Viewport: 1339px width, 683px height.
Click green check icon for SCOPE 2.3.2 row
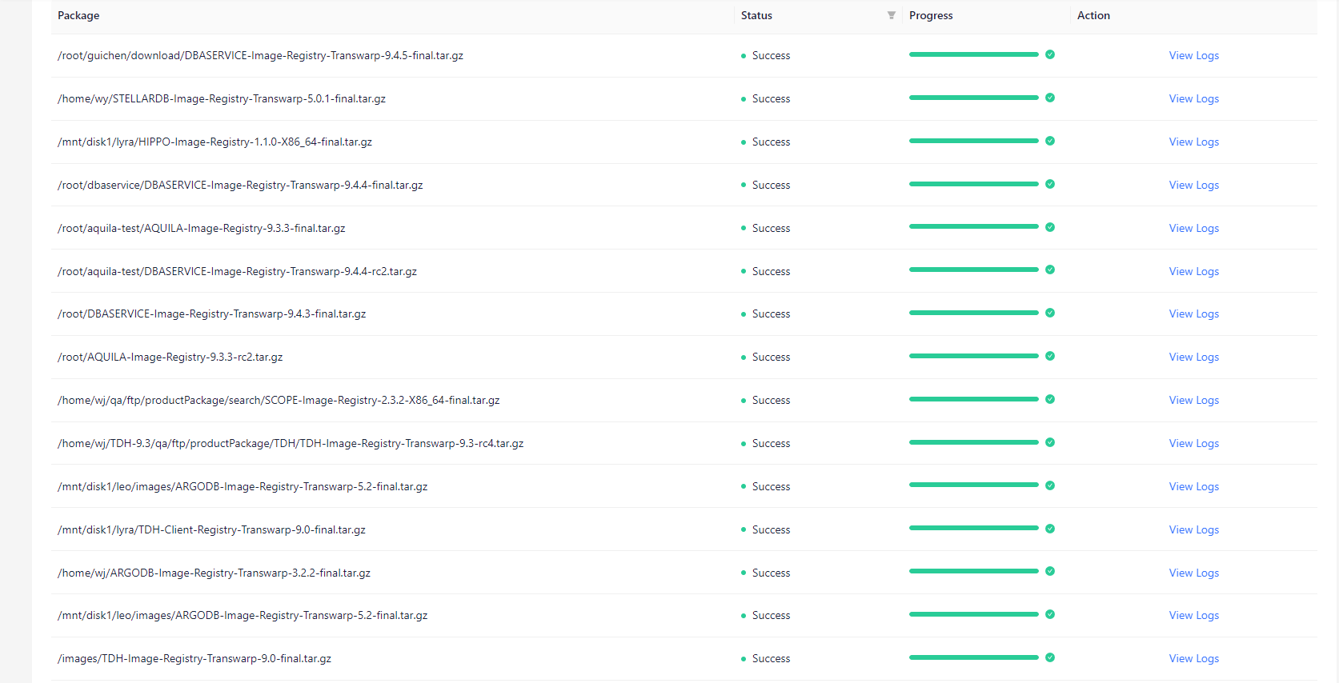coord(1050,399)
